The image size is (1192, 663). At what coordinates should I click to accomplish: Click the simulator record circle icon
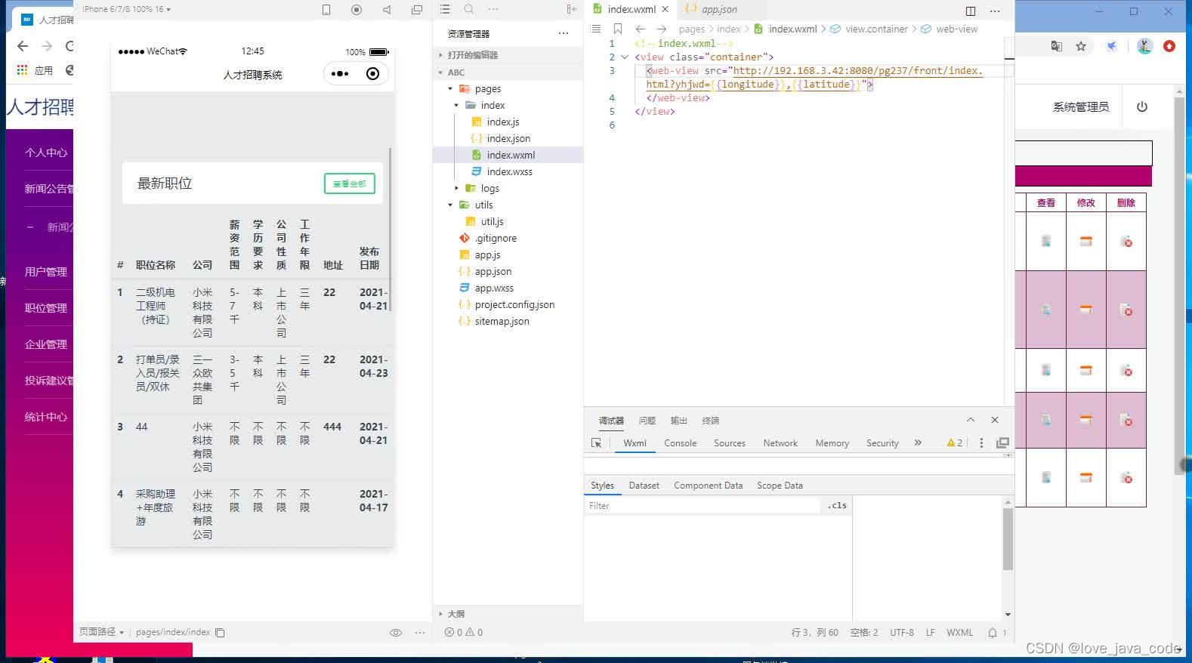tap(357, 10)
